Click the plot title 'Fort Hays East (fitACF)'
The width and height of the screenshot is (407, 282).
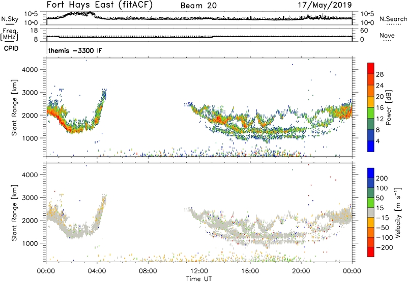click(x=99, y=5)
